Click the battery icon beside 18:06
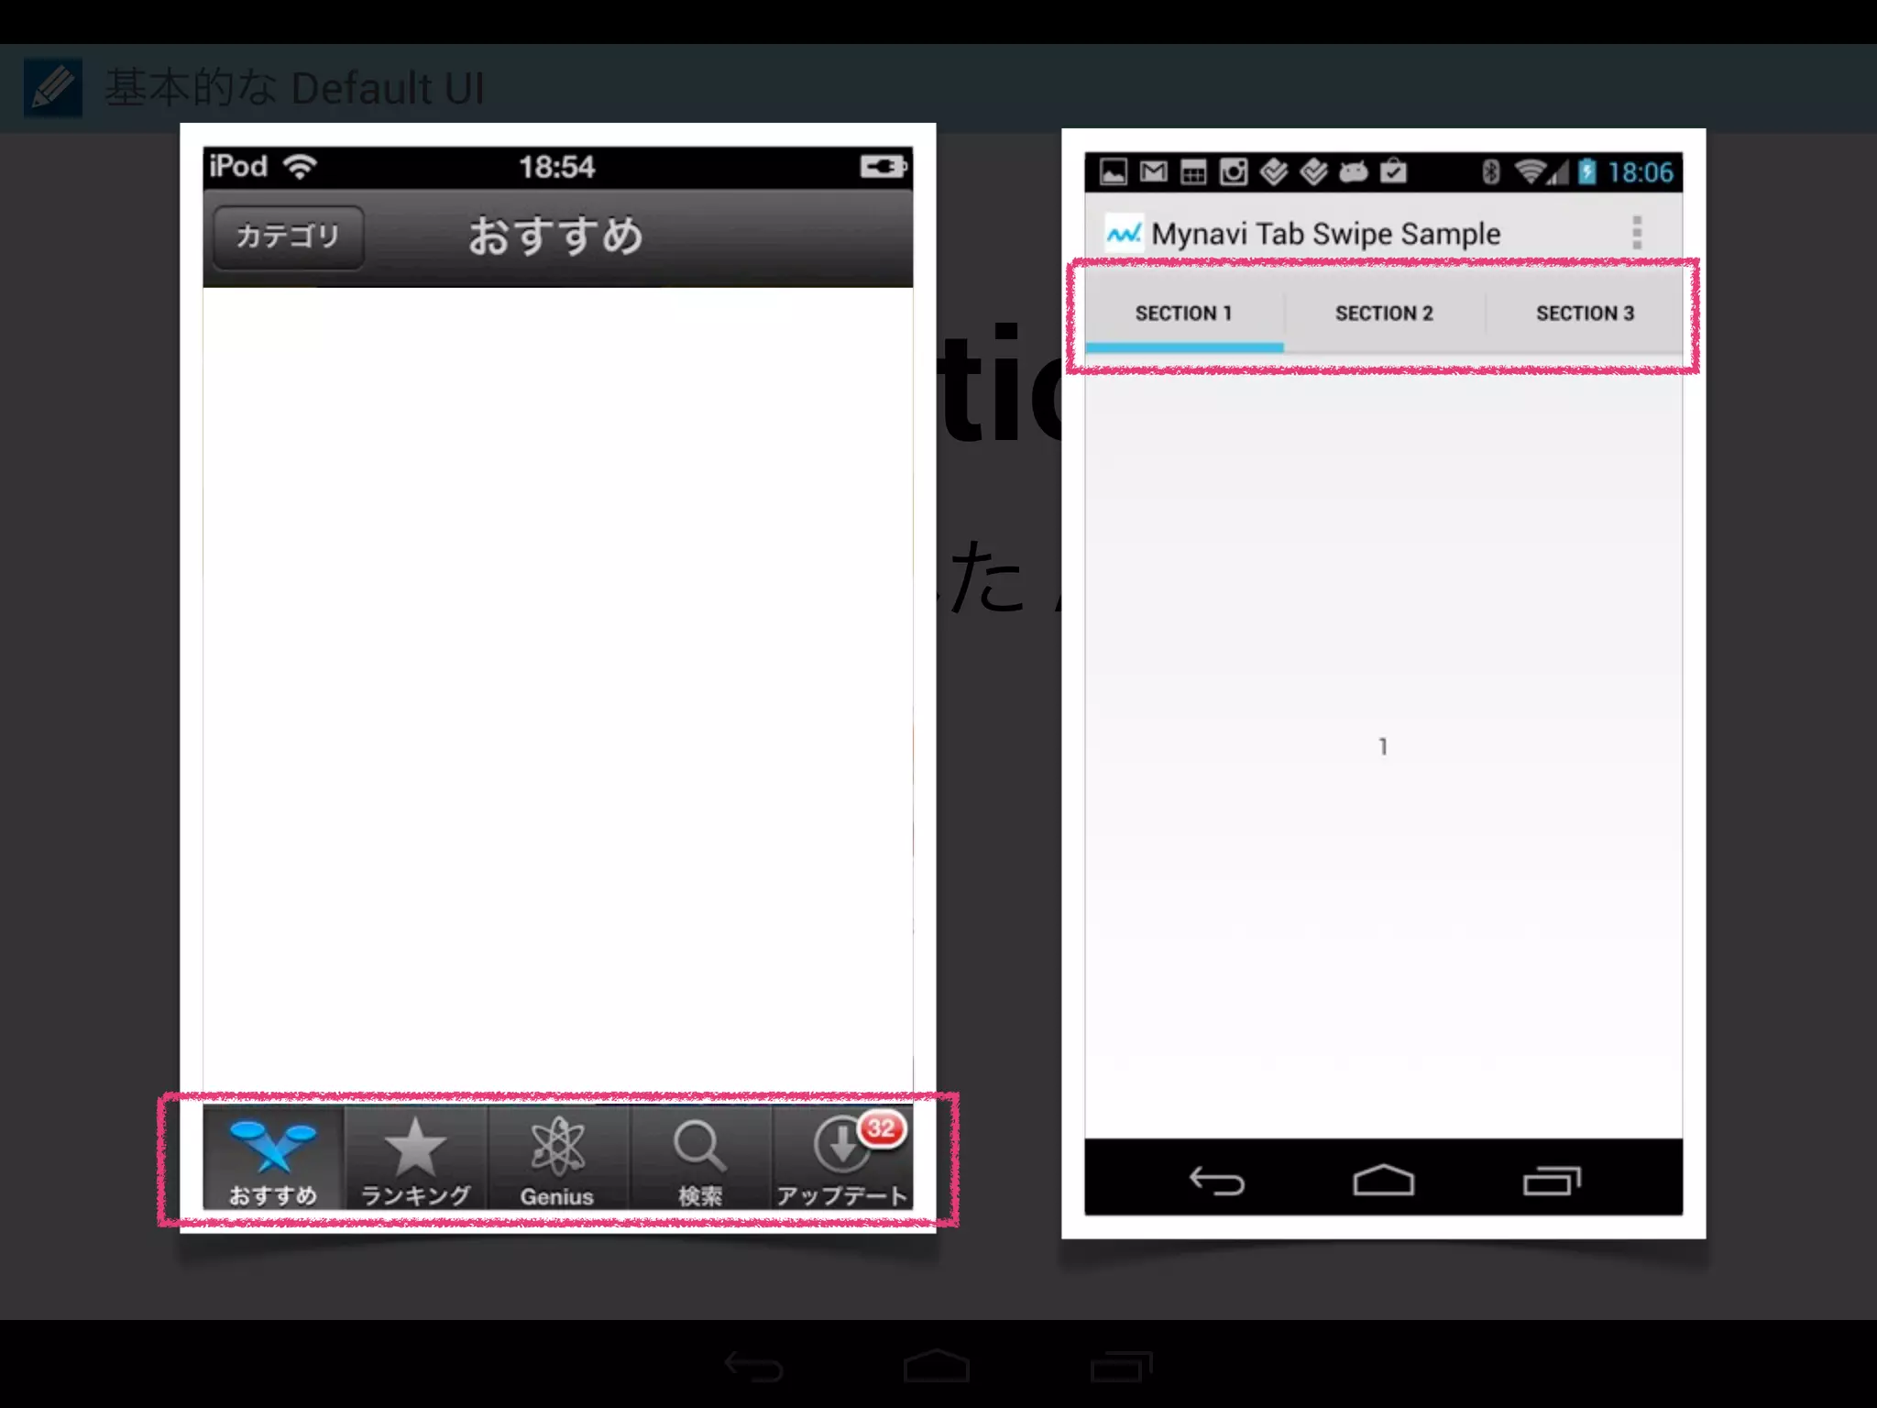The image size is (1877, 1408). point(1587,171)
